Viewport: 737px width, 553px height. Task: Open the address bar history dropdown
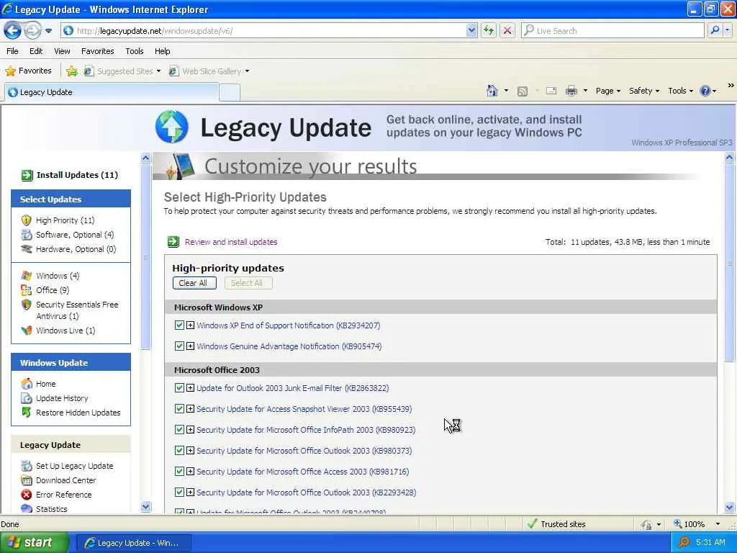coord(471,30)
